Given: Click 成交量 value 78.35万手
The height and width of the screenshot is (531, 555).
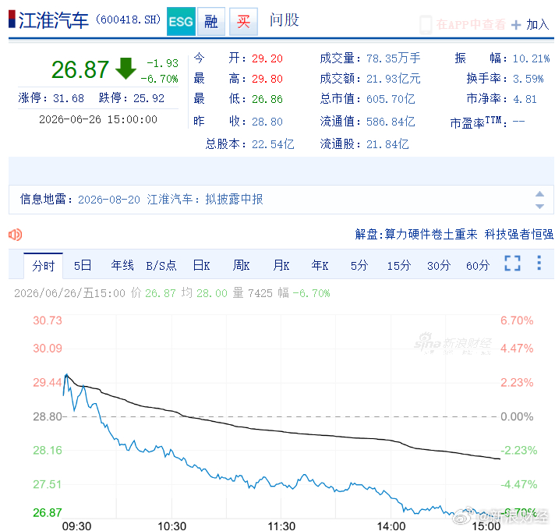Looking at the screenshot, I should click(393, 58).
